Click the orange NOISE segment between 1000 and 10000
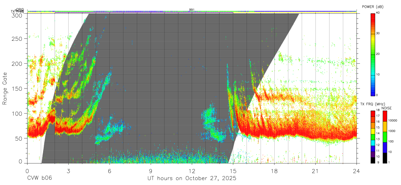The width and height of the screenshot is (401, 185). [384, 127]
